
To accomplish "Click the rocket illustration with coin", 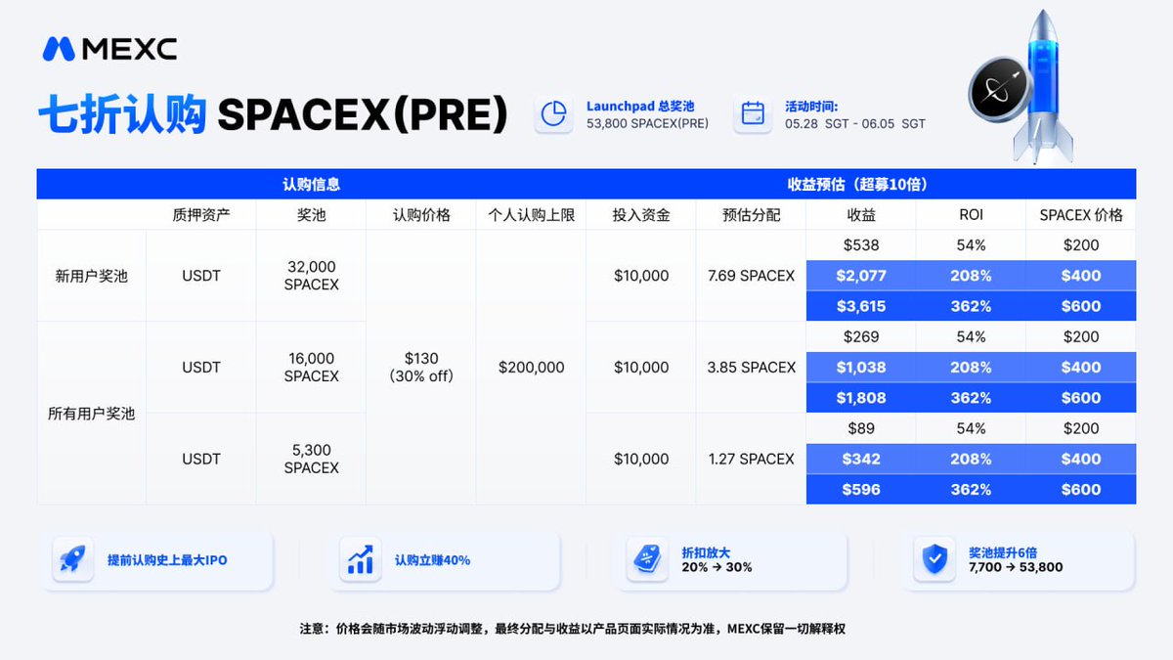I will 1023,88.
